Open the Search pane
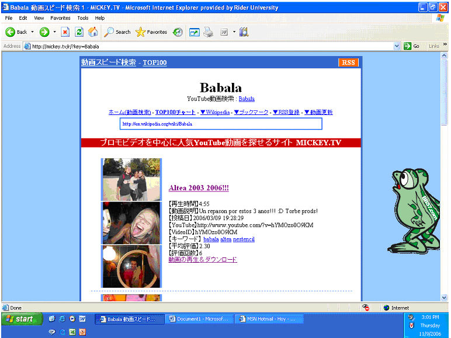451x338 pixels. (117, 32)
